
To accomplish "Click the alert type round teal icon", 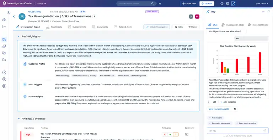I will tap(22, 17).
